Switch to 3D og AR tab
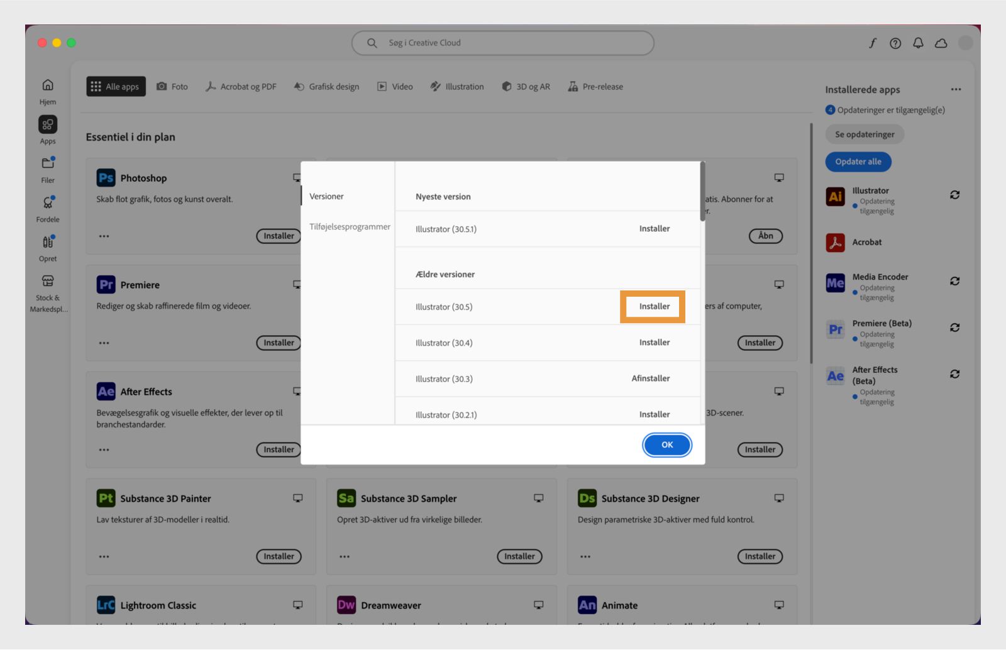Screen dimensions: 1006x650 526,87
